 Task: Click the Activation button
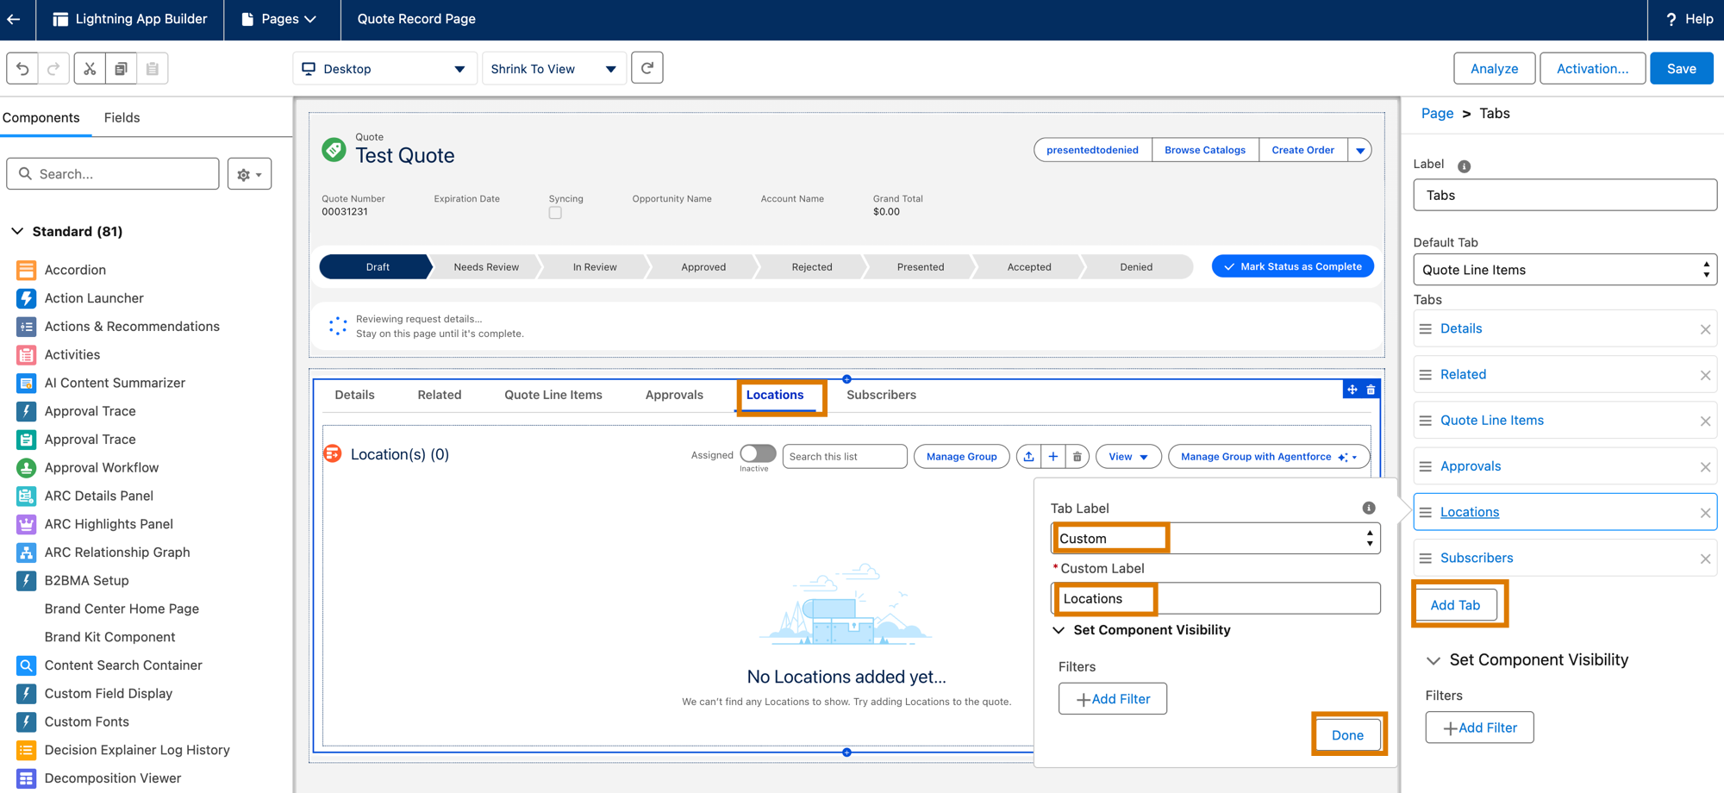click(1592, 69)
